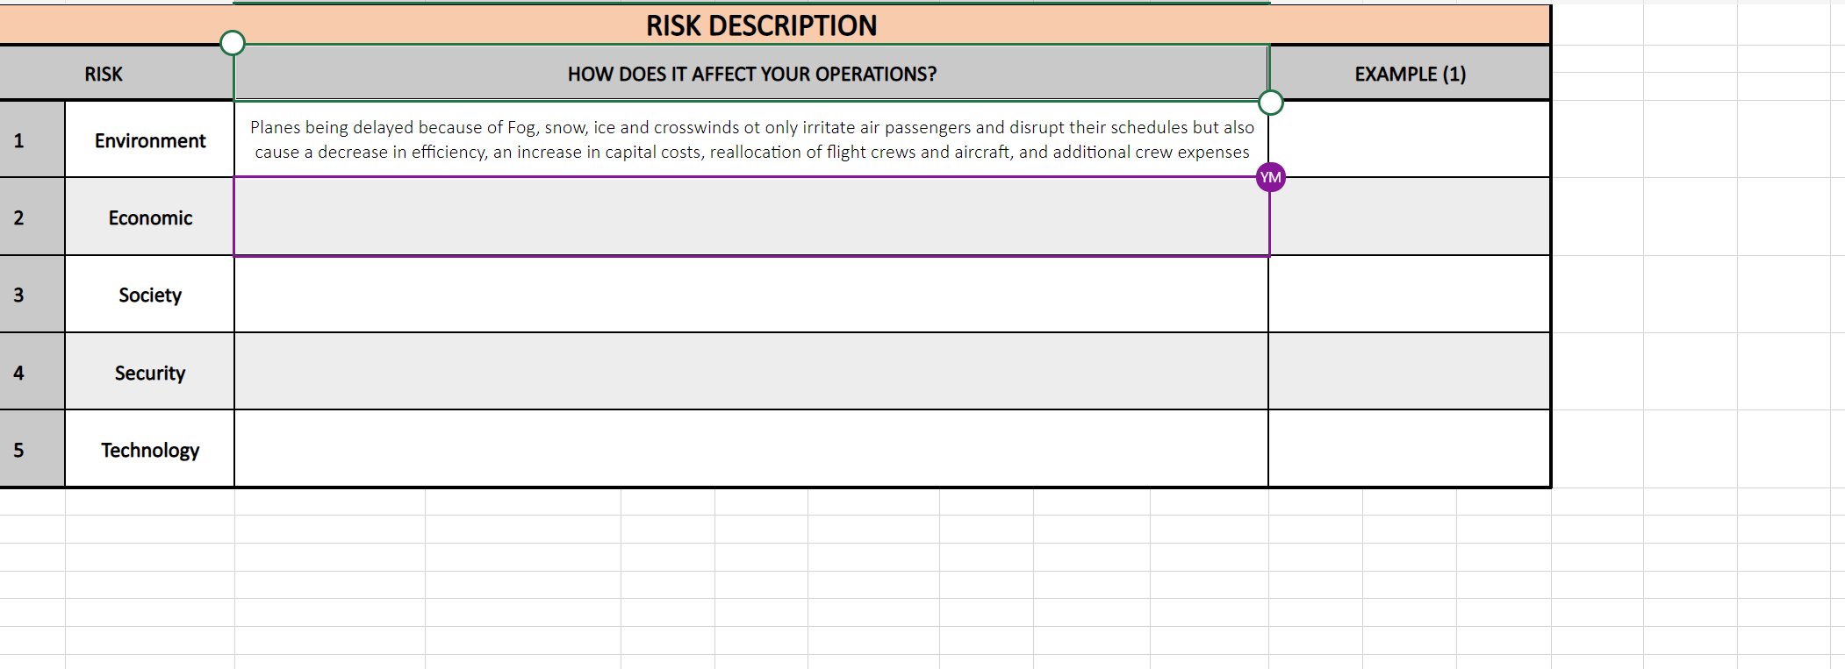Screen dimensions: 1845x669
Task: Click the Economic risk label cell
Action: tap(149, 217)
